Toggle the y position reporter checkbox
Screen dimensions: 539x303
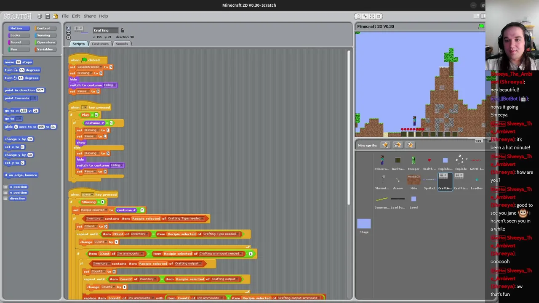(x=5, y=193)
